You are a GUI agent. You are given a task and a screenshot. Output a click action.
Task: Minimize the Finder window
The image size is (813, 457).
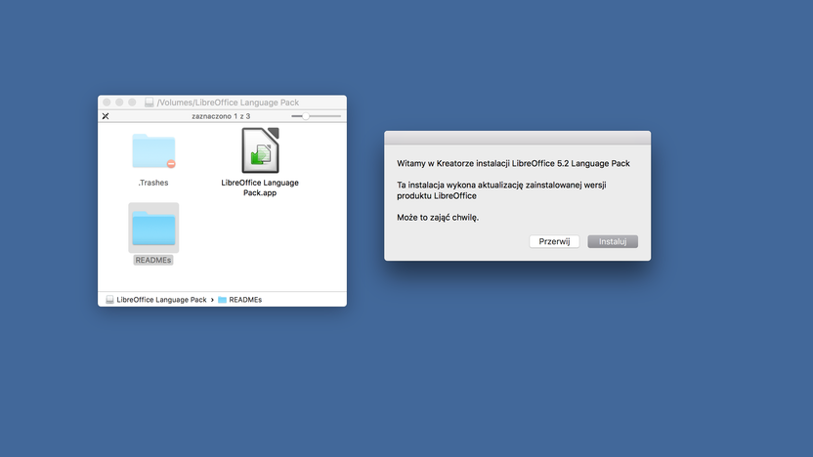click(x=119, y=103)
